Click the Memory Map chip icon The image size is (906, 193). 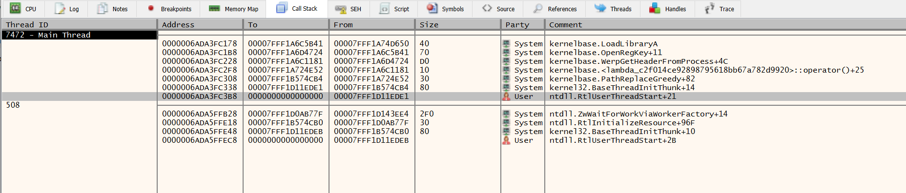click(214, 8)
